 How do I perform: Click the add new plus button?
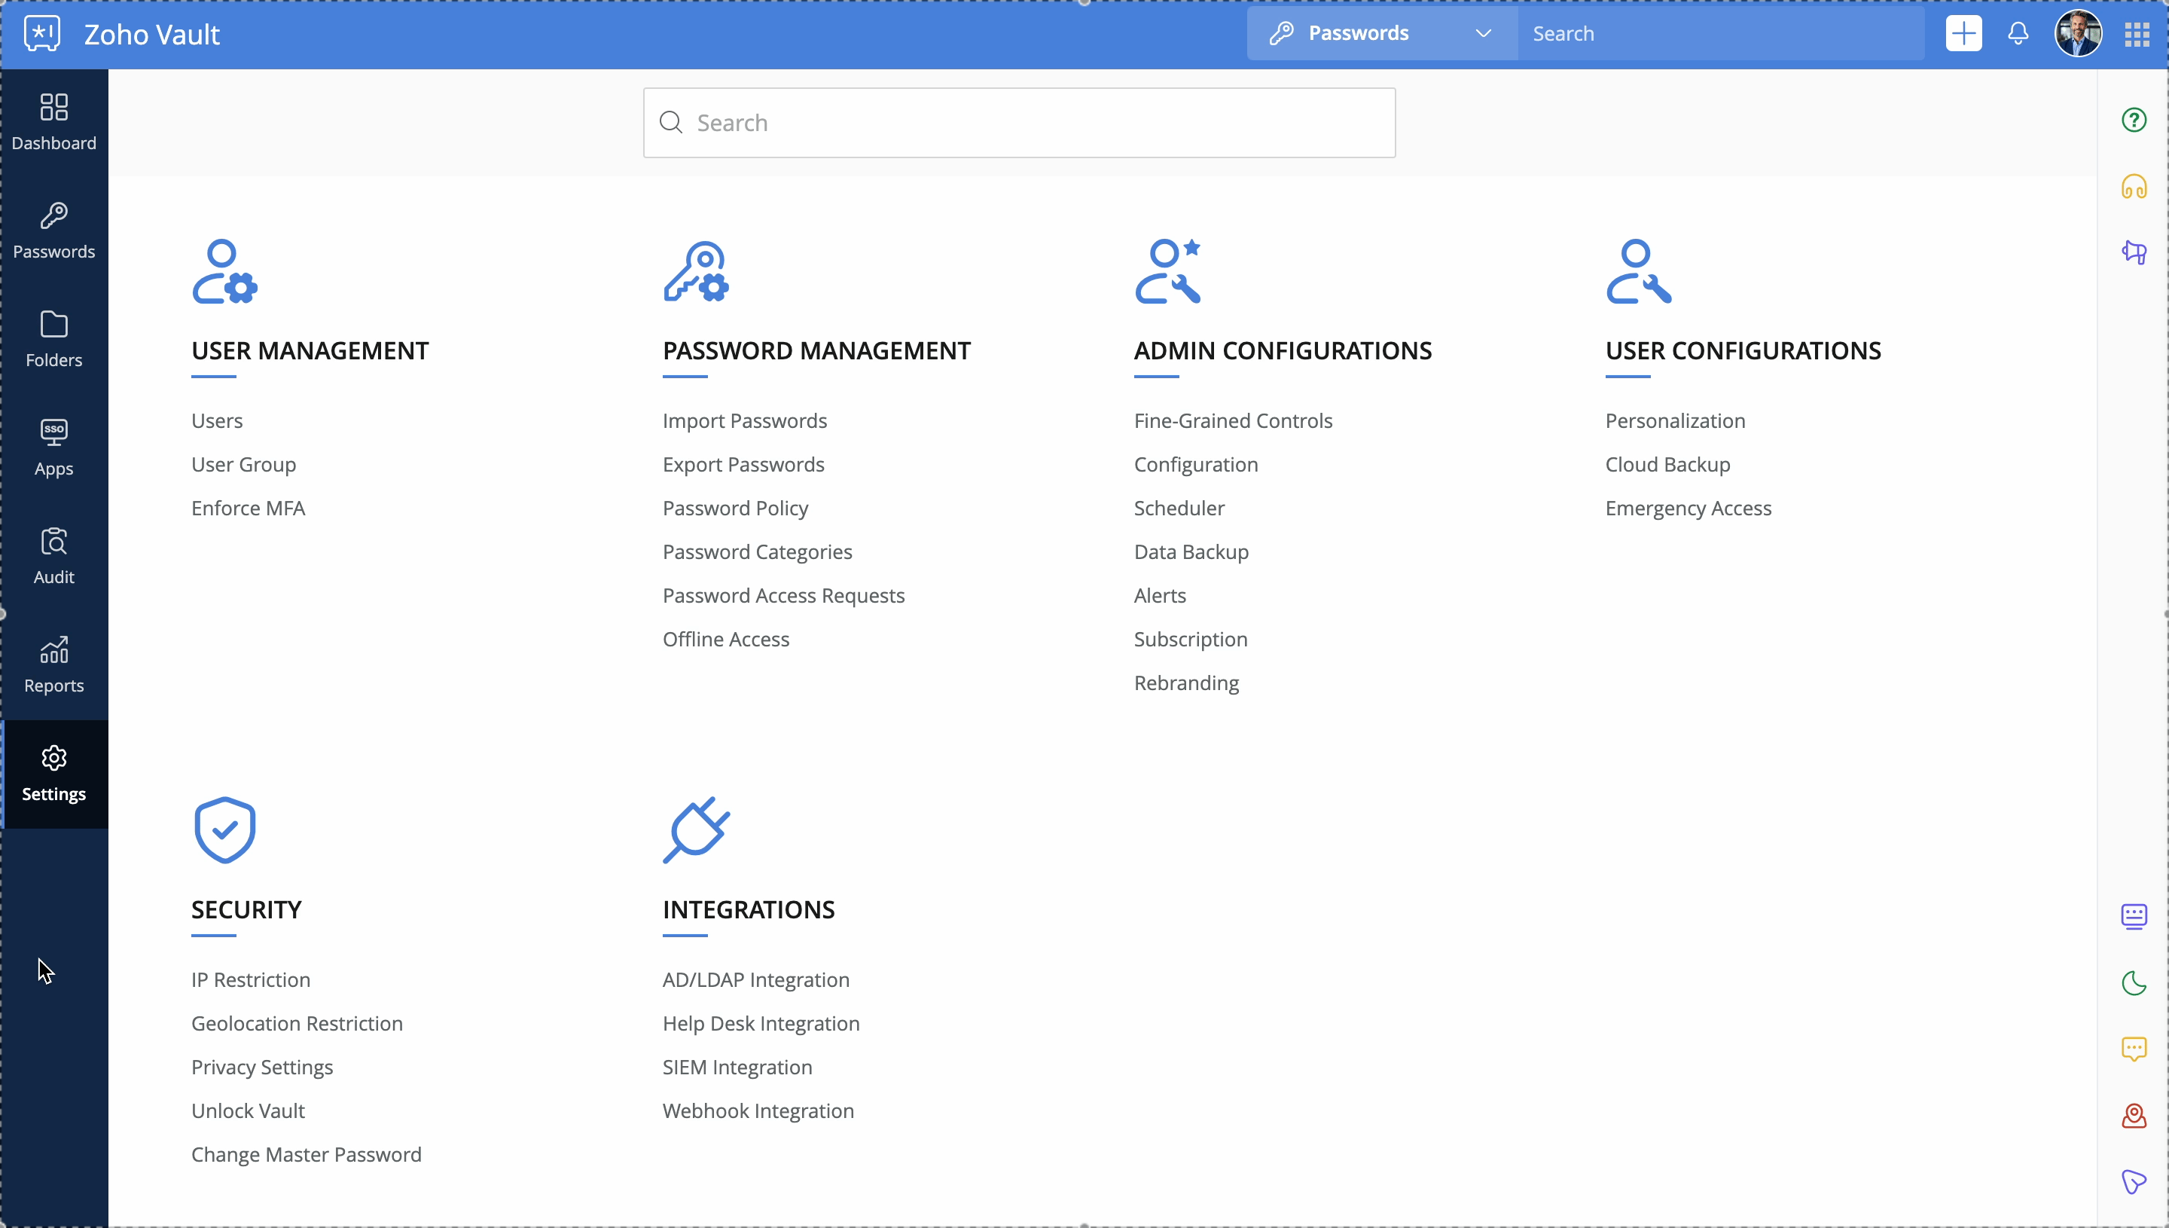1963,34
